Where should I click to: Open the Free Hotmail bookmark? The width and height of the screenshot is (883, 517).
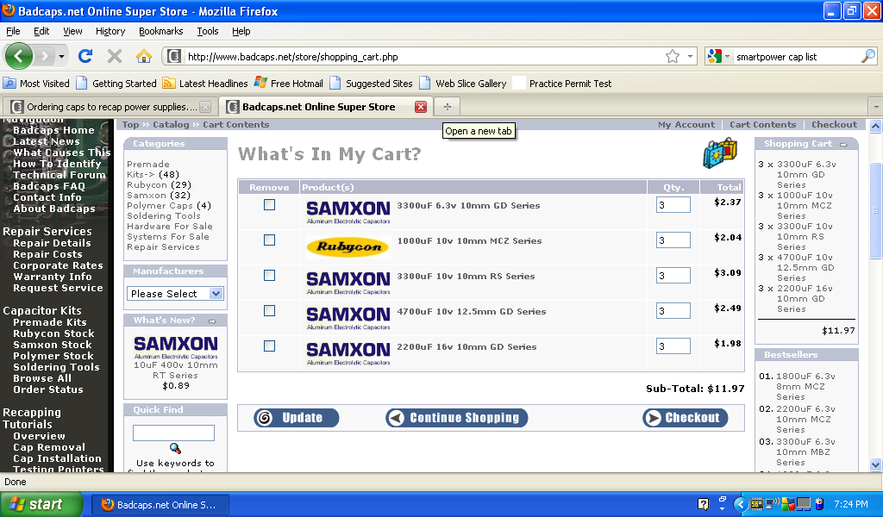(x=288, y=84)
